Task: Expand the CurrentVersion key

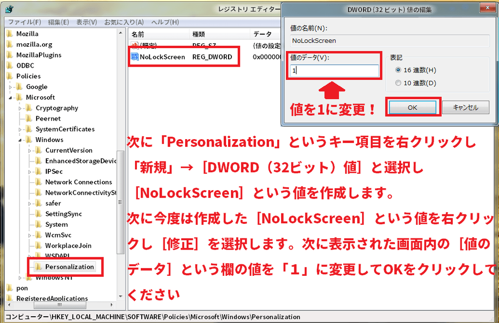Action: (30, 151)
